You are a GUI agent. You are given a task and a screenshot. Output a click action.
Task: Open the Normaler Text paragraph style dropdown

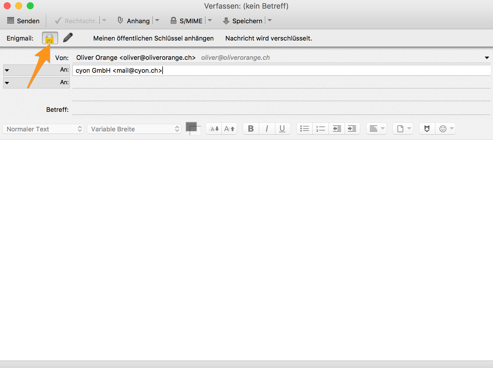click(x=43, y=129)
